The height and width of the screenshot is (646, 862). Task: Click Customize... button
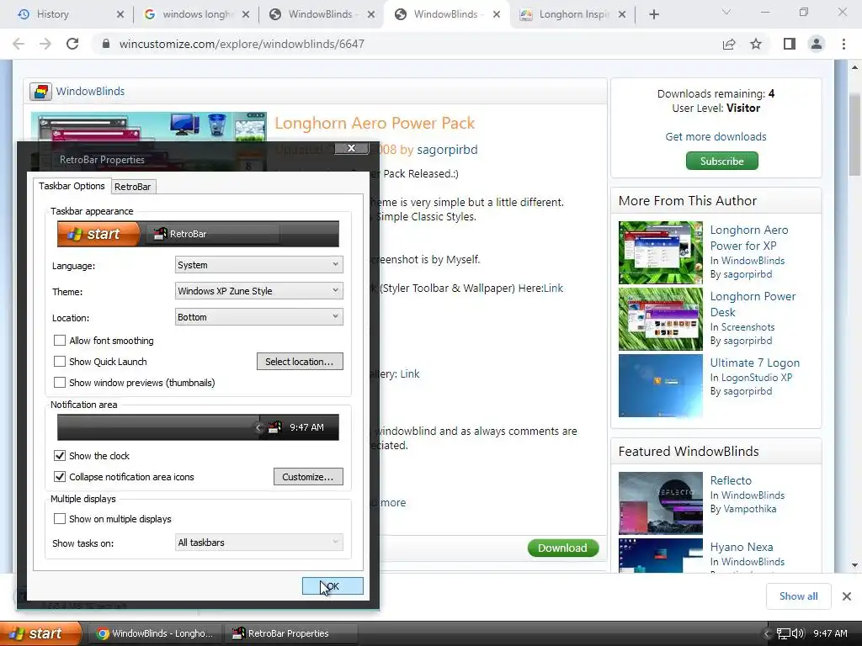[x=308, y=477]
